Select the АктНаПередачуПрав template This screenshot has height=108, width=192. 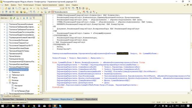click(x=22, y=91)
